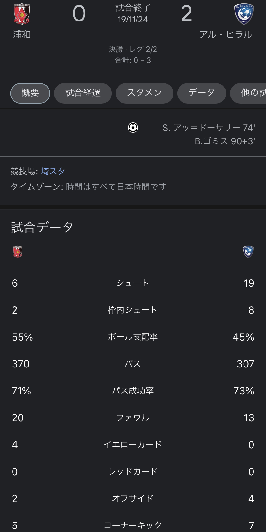
Task: Click the 試合終了 19/11/24 status text
Action: pyautogui.click(x=133, y=13)
